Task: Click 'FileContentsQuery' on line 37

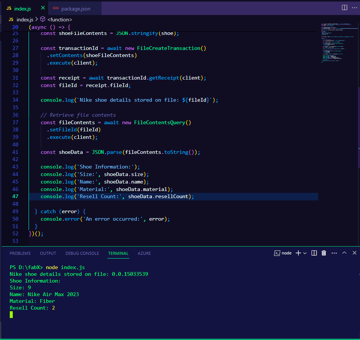Action: pos(160,122)
